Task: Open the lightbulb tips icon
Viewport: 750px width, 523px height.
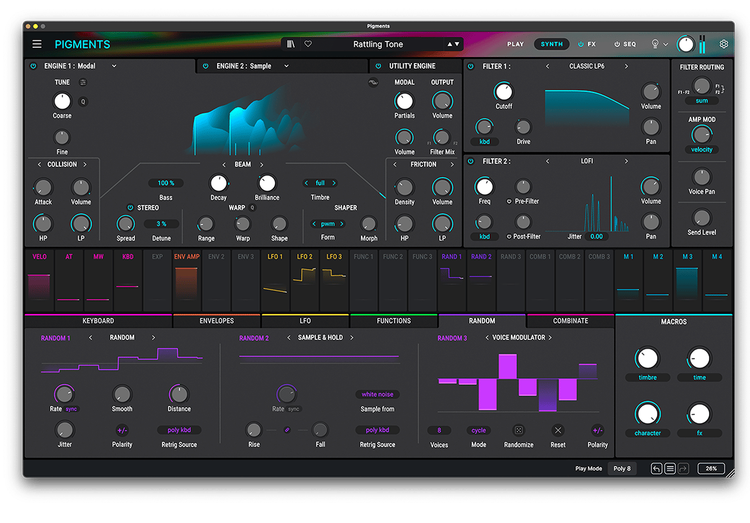Action: pyautogui.click(x=654, y=44)
